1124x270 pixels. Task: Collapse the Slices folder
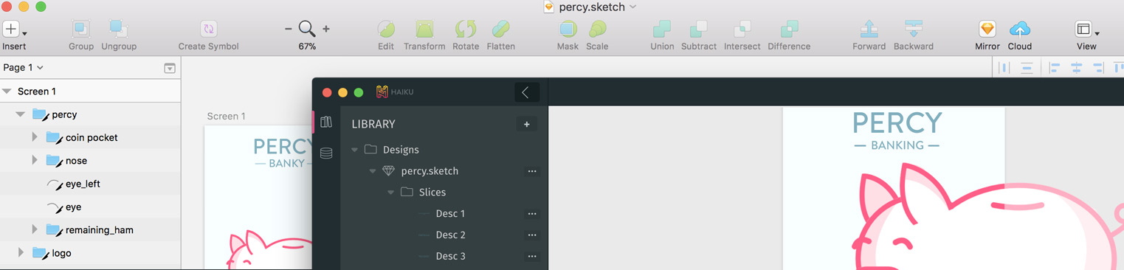tap(390, 193)
